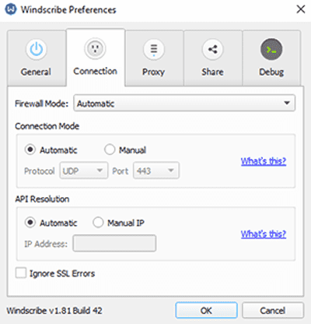Image resolution: width=311 pixels, height=324 pixels.
Task: Close the Windscribe Preferences window
Action: [301, 9]
